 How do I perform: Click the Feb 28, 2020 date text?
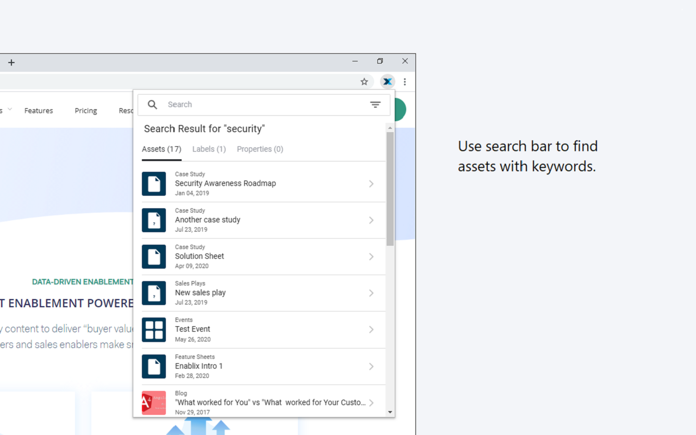click(x=192, y=376)
